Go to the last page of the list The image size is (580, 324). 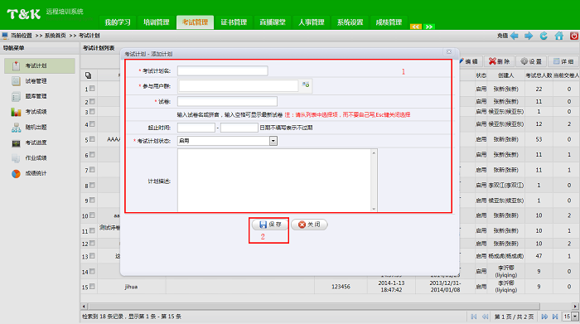point(555,317)
